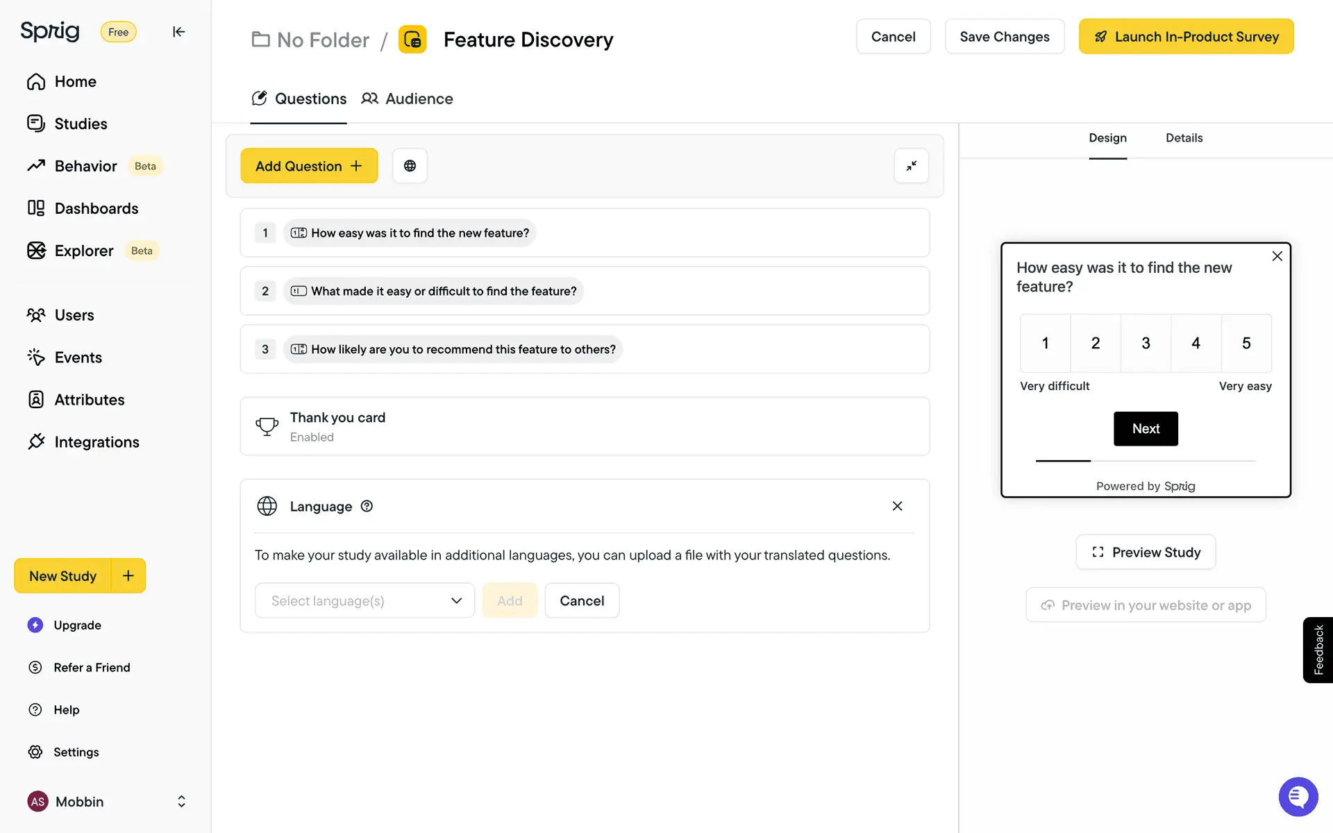Image resolution: width=1333 pixels, height=833 pixels.
Task: Click the globe language icon beside Add Question
Action: [x=410, y=166]
